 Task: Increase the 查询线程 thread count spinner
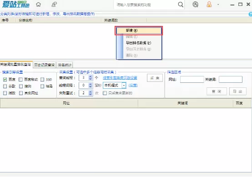pyautogui.click(x=91, y=76)
